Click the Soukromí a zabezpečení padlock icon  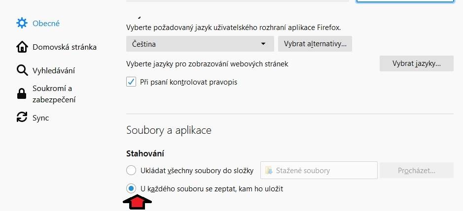pos(22,94)
